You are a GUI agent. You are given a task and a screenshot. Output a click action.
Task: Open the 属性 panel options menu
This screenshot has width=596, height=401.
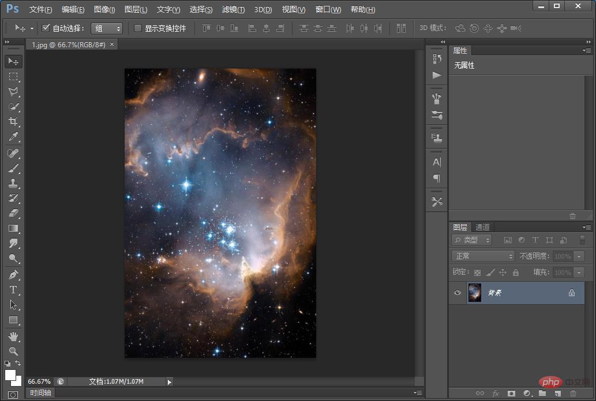click(587, 51)
